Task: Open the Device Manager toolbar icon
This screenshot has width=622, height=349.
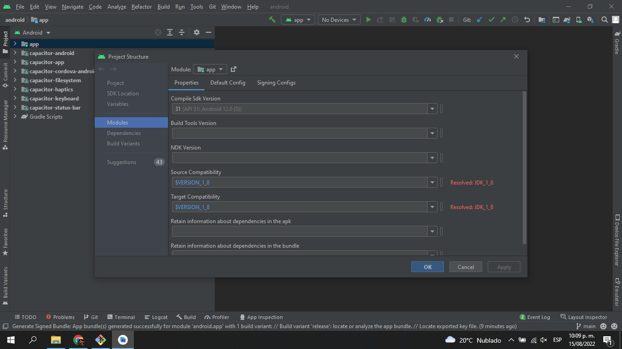Action: [x=579, y=20]
